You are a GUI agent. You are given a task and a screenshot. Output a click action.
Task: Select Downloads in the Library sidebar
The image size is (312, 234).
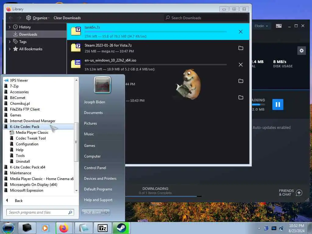(36, 34)
